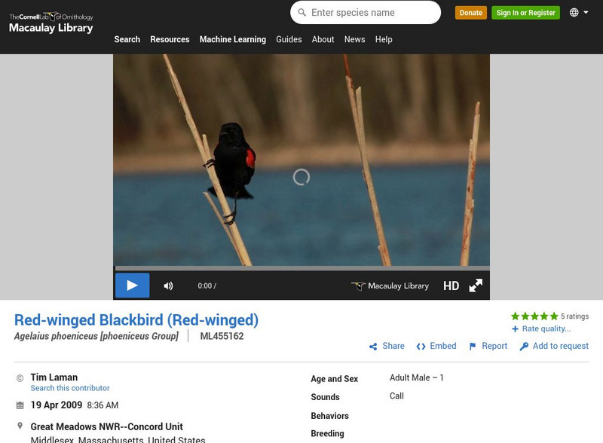The height and width of the screenshot is (443, 603).
Task: Report this recording via the flag icon
Action: click(x=471, y=346)
